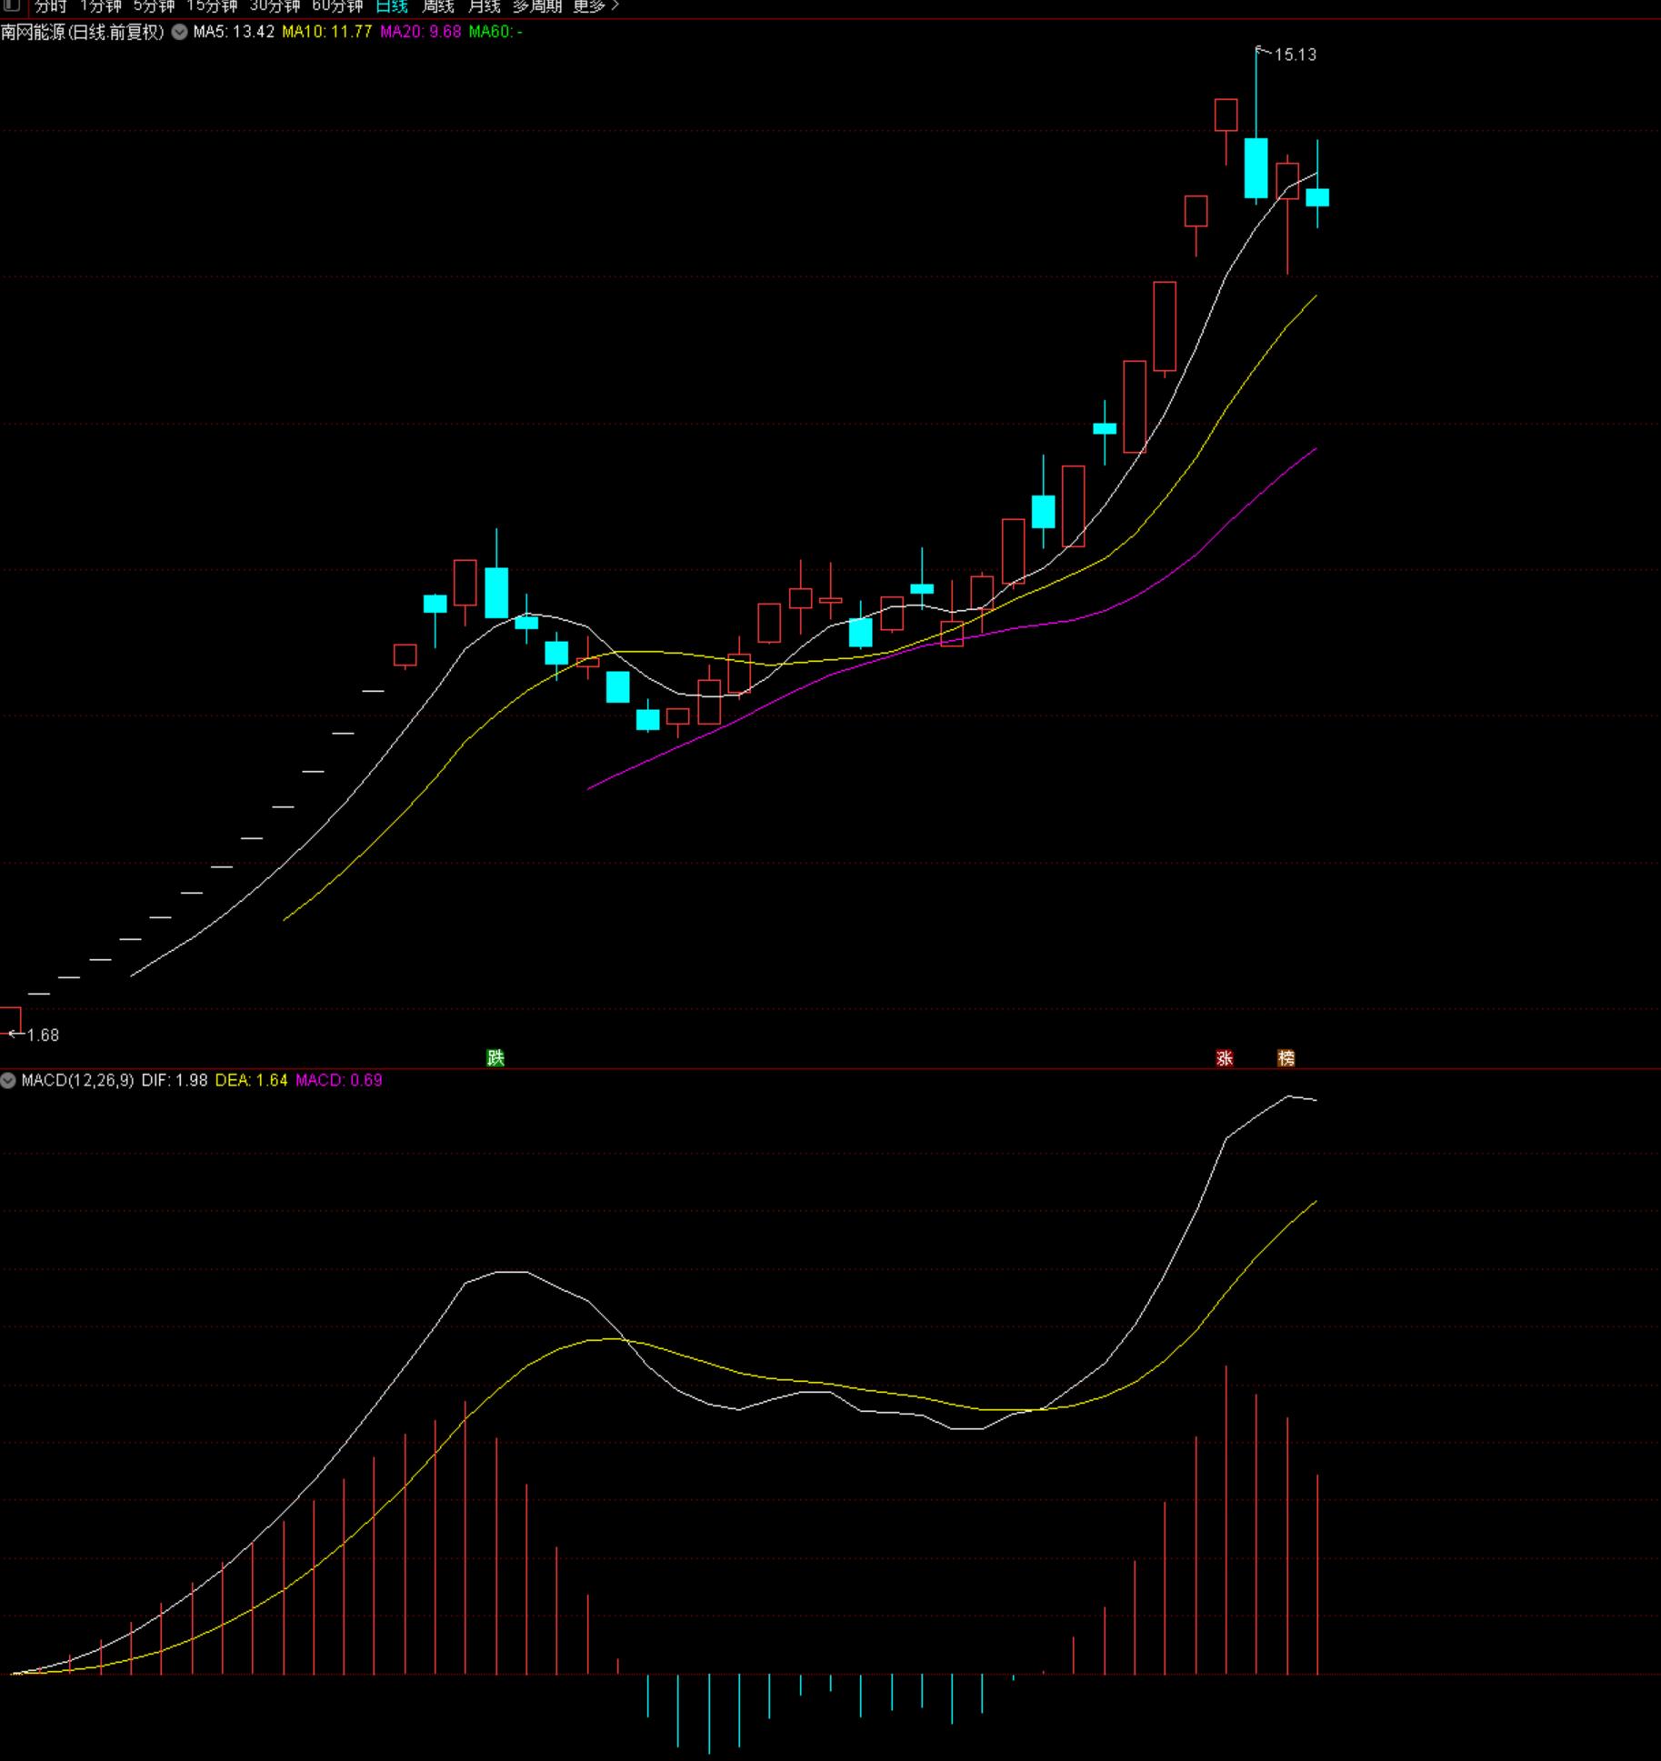Screen dimensions: 1661x1761
Task: Select the 日线 daily chart tab
Action: click(392, 6)
